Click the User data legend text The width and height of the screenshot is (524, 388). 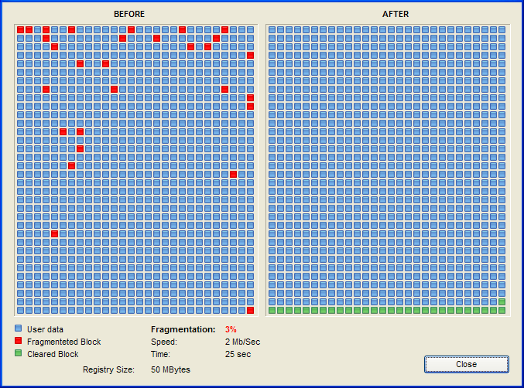click(45, 329)
